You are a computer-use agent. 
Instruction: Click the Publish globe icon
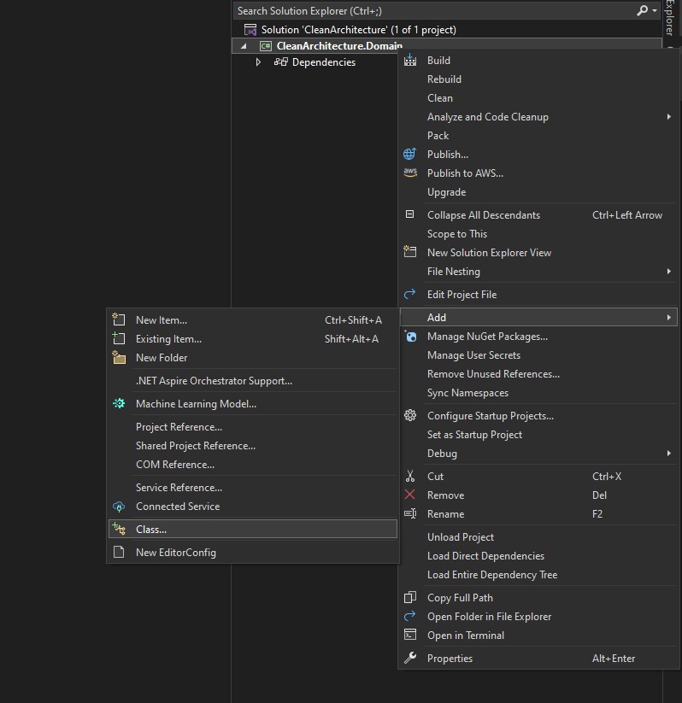pos(410,155)
